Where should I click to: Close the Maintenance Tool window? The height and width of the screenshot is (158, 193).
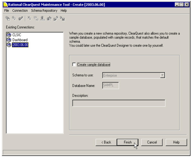(187, 5)
